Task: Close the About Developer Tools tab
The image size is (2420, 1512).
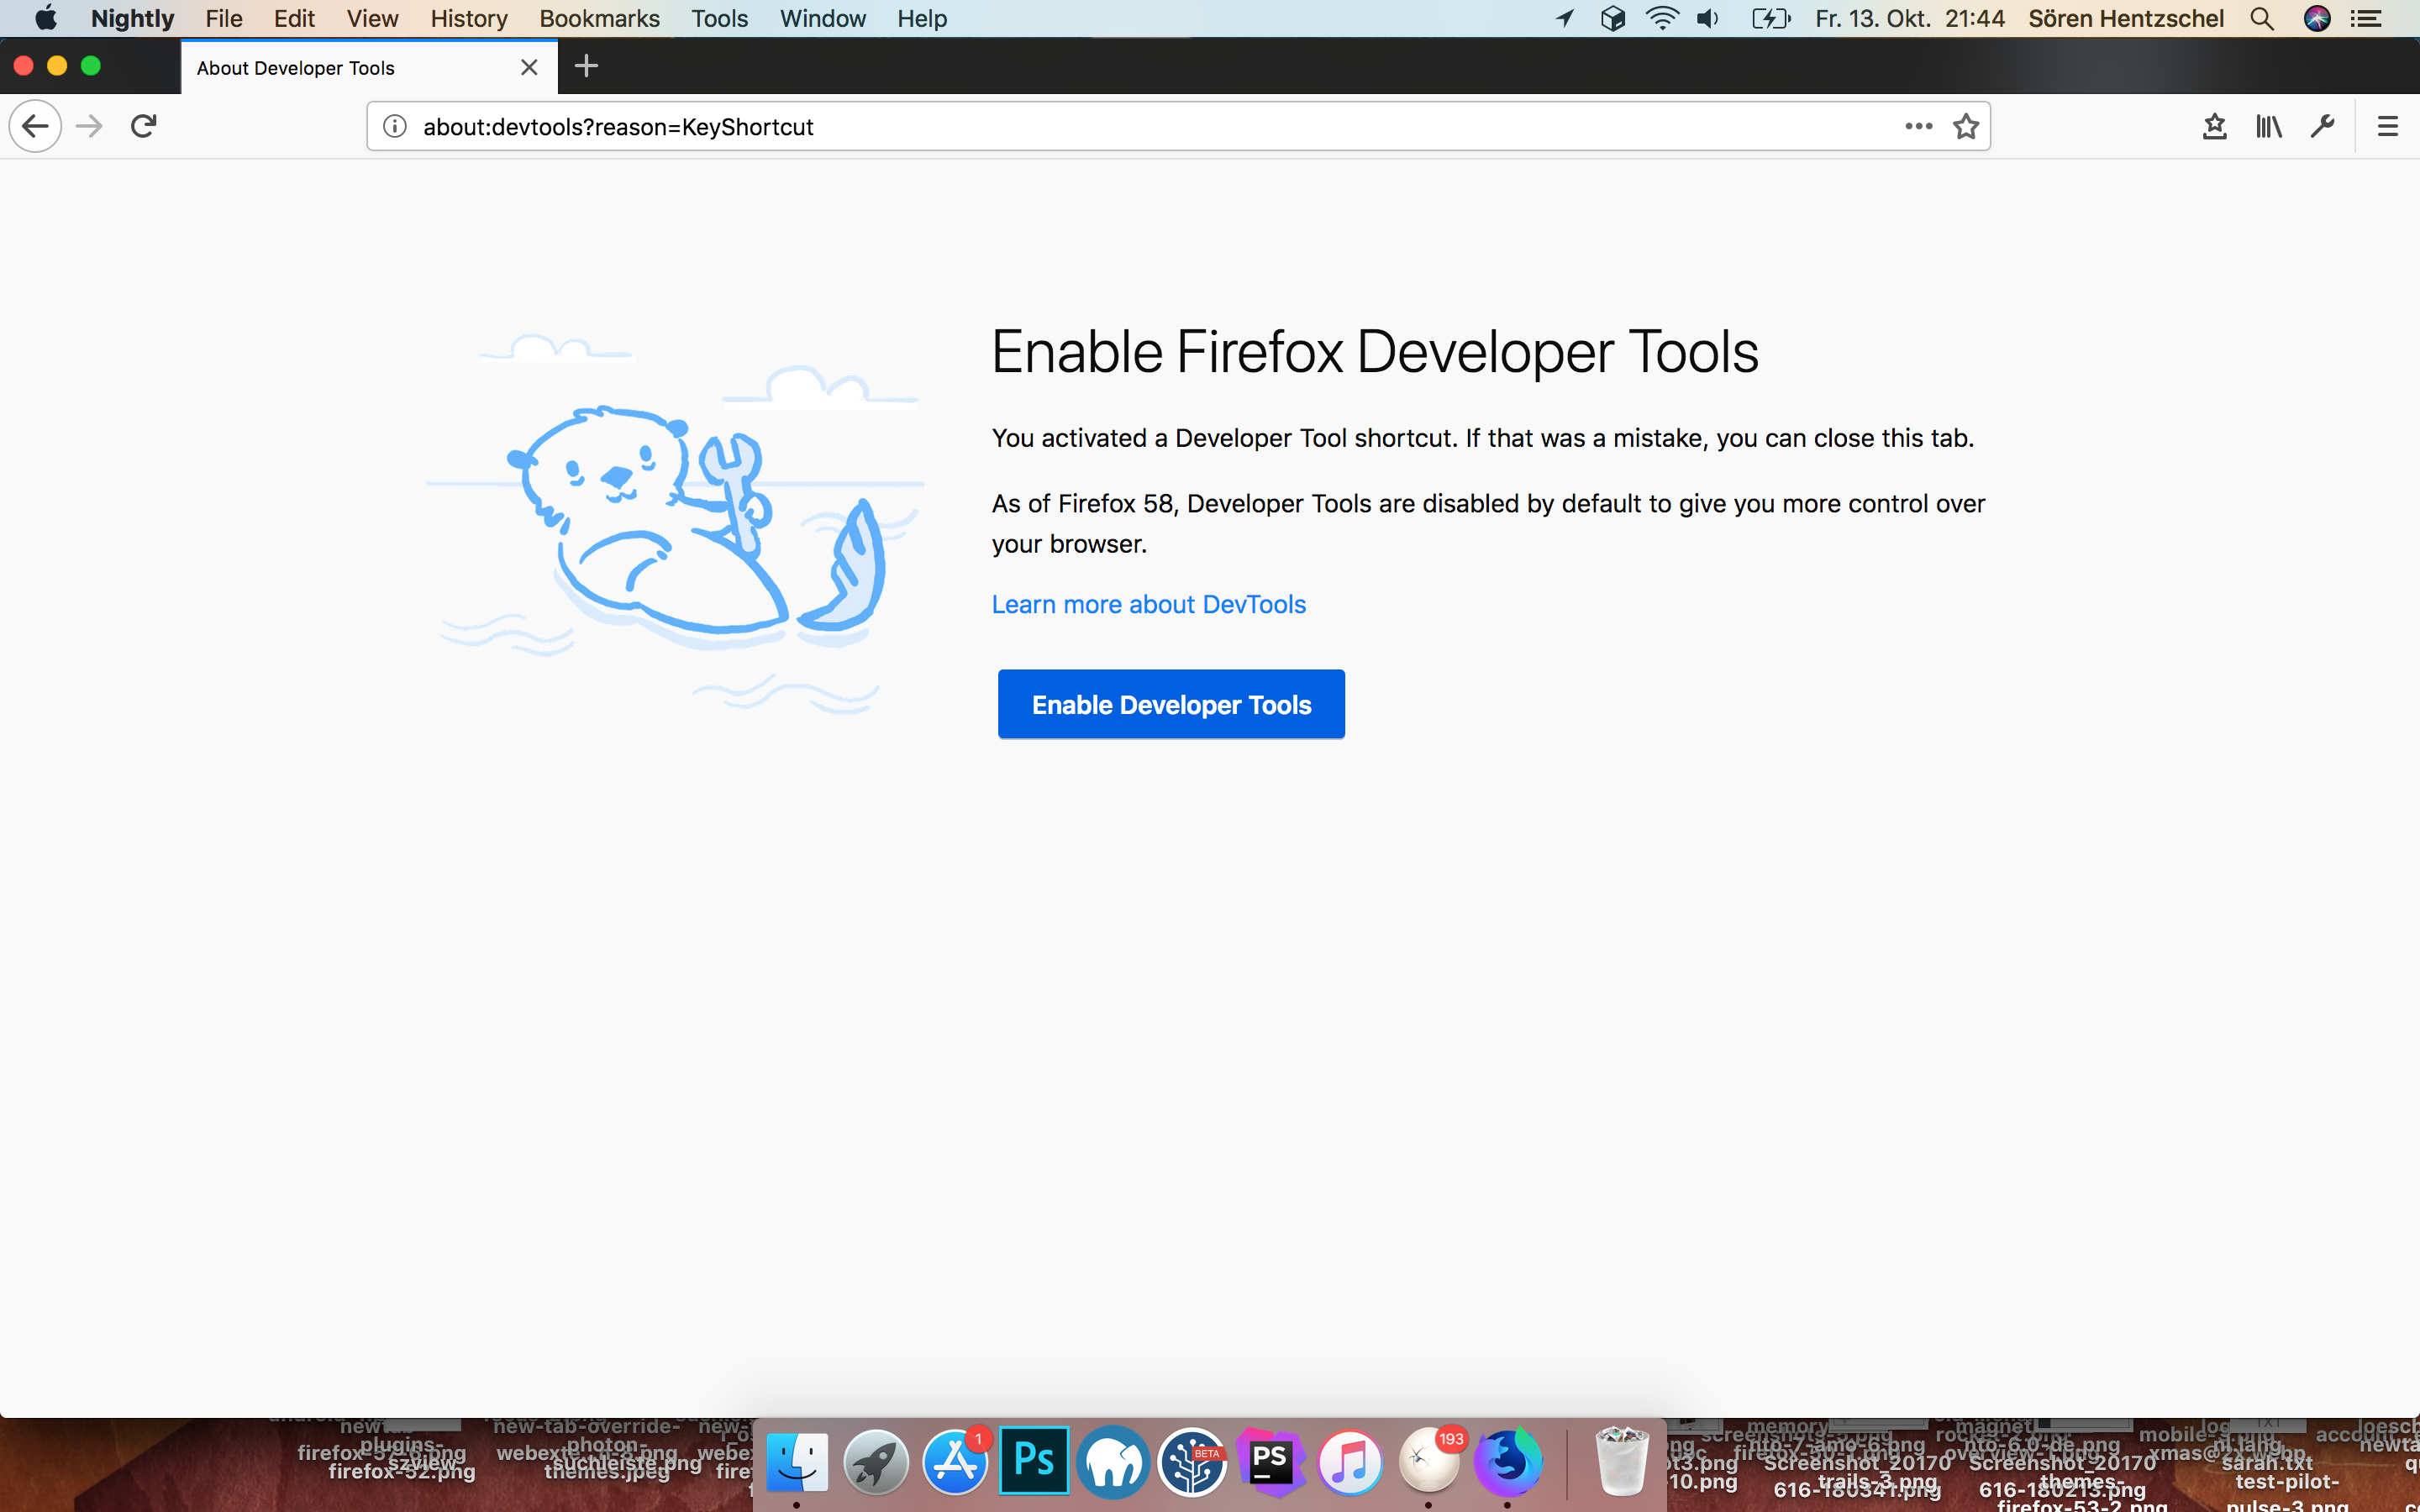Action: coord(529,67)
